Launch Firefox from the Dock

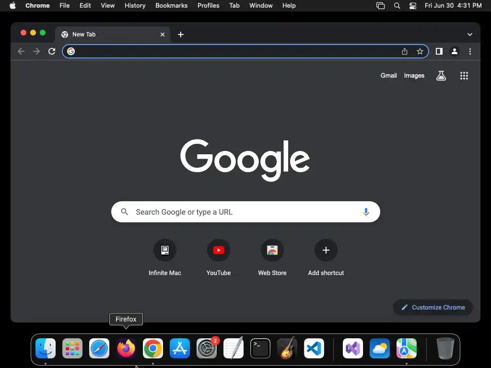(x=126, y=348)
